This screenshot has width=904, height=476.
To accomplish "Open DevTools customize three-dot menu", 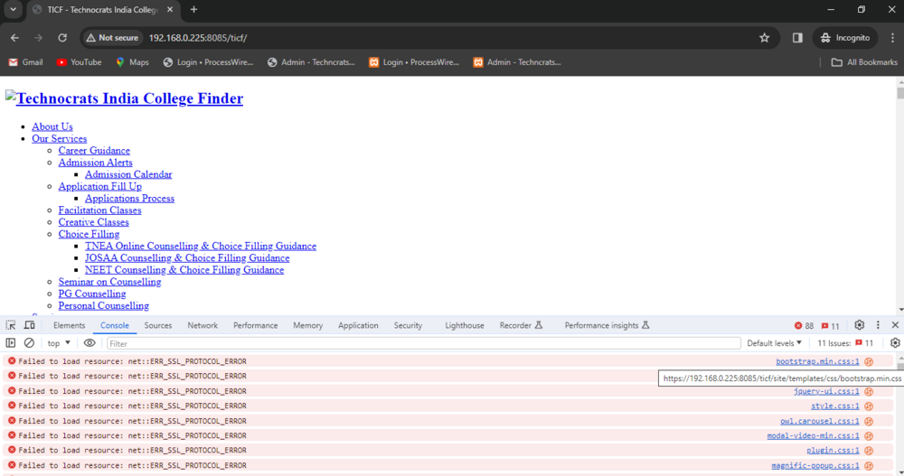I will click(878, 325).
